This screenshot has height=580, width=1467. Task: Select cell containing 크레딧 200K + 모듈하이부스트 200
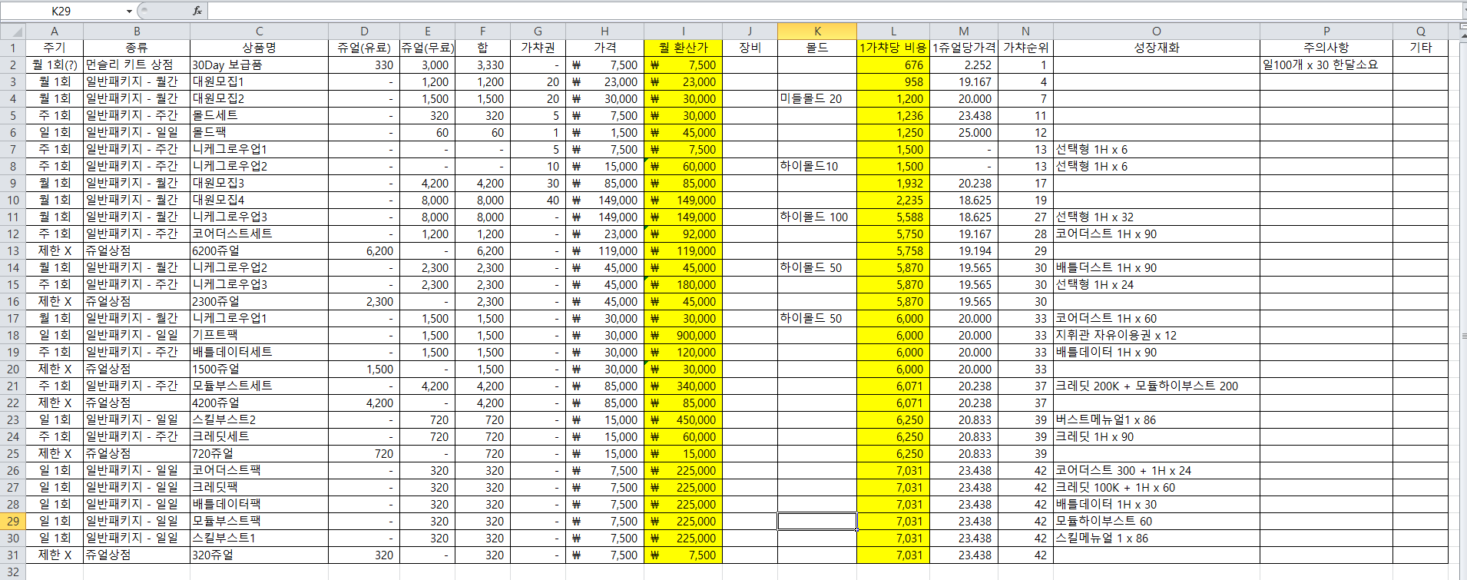[x=1155, y=386]
